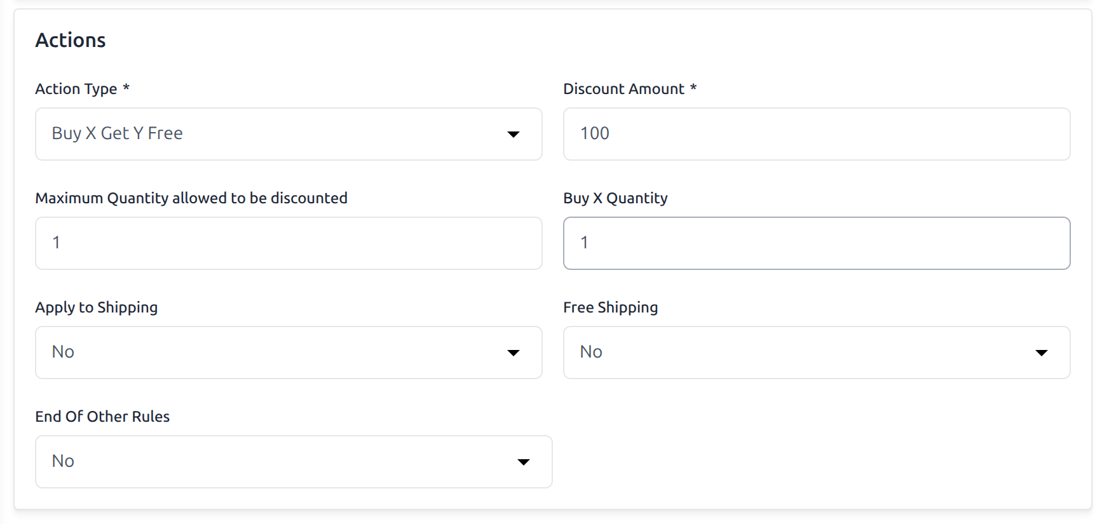
Task: Click the 'Discount Amount' field label
Action: click(623, 89)
